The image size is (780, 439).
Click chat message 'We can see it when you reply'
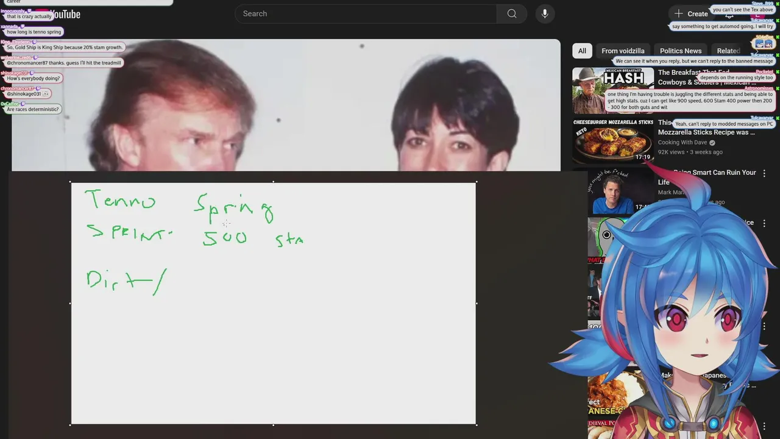coord(694,61)
